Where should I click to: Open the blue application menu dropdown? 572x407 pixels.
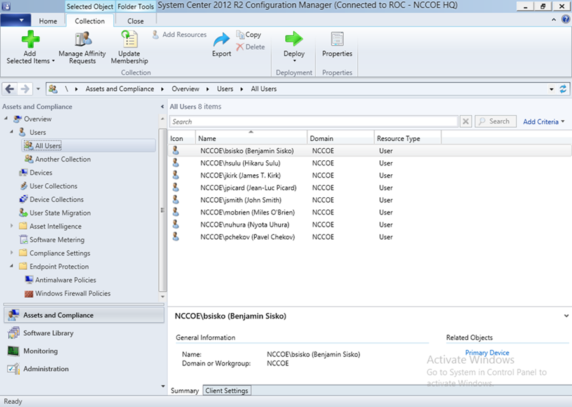[15, 20]
